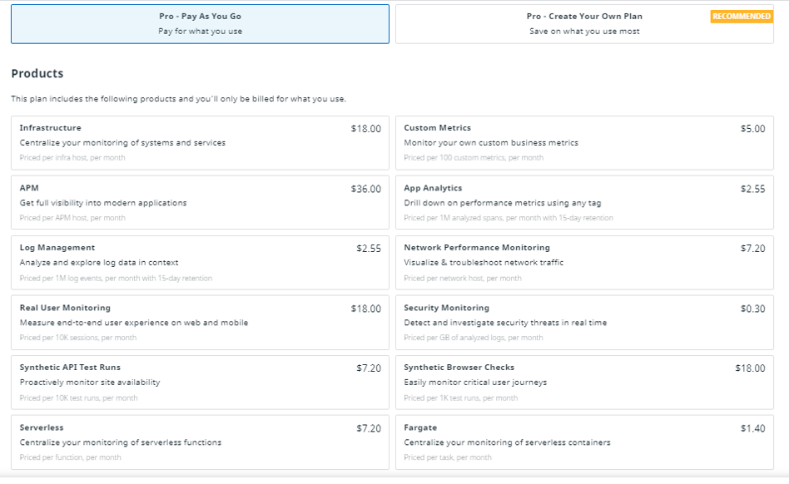Switch to Pro - Create Your Own Plan
Viewport: 789px width, 484px height.
[583, 24]
